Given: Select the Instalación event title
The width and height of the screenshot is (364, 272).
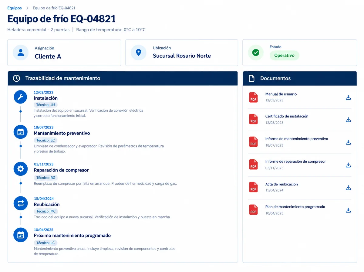Looking at the screenshot, I should pos(45,98).
